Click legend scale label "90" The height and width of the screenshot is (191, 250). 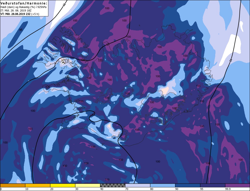point(177,189)
